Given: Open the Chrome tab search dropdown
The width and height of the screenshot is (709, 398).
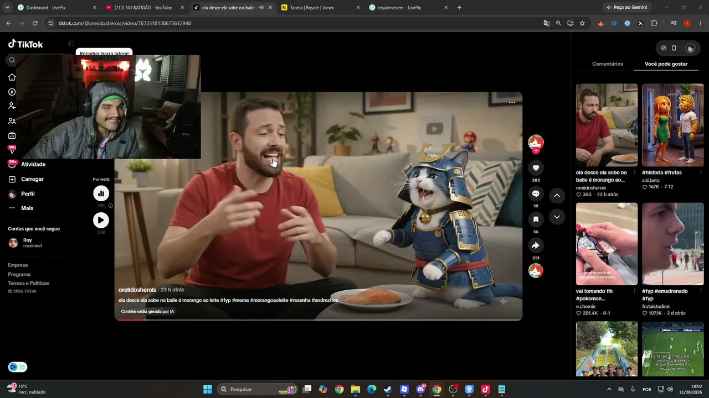Looking at the screenshot, I should [x=7, y=8].
